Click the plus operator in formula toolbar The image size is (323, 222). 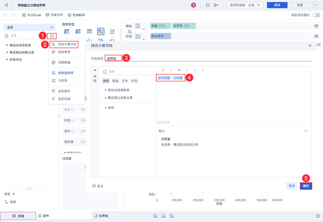[163, 70]
